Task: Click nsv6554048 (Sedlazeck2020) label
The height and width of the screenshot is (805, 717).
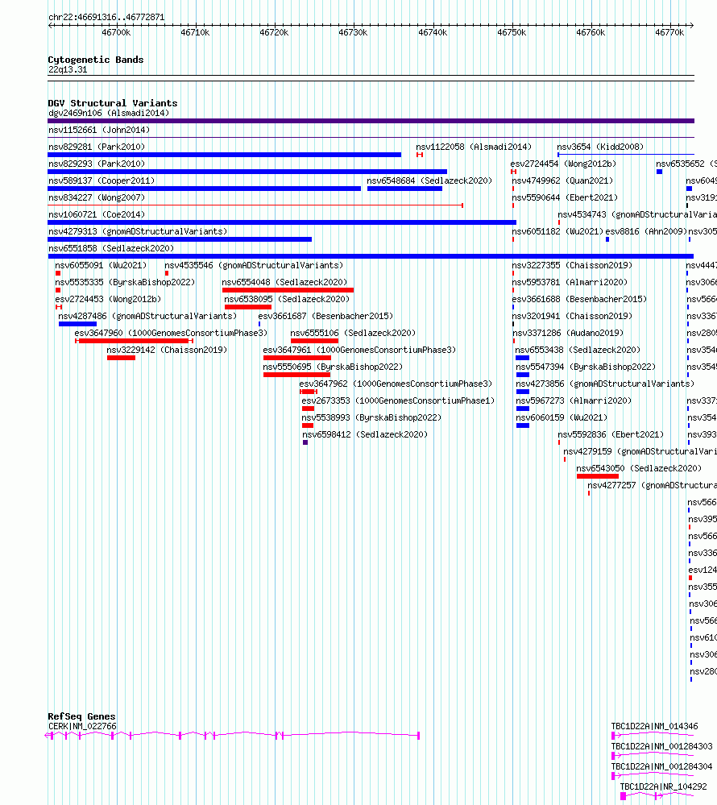Action: (285, 282)
